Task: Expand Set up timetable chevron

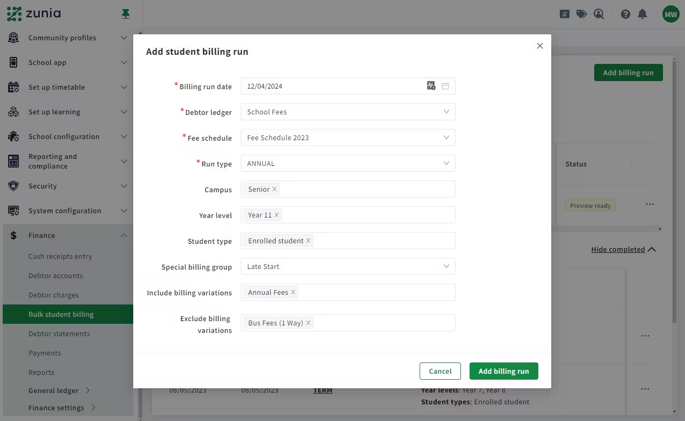Action: click(x=124, y=87)
